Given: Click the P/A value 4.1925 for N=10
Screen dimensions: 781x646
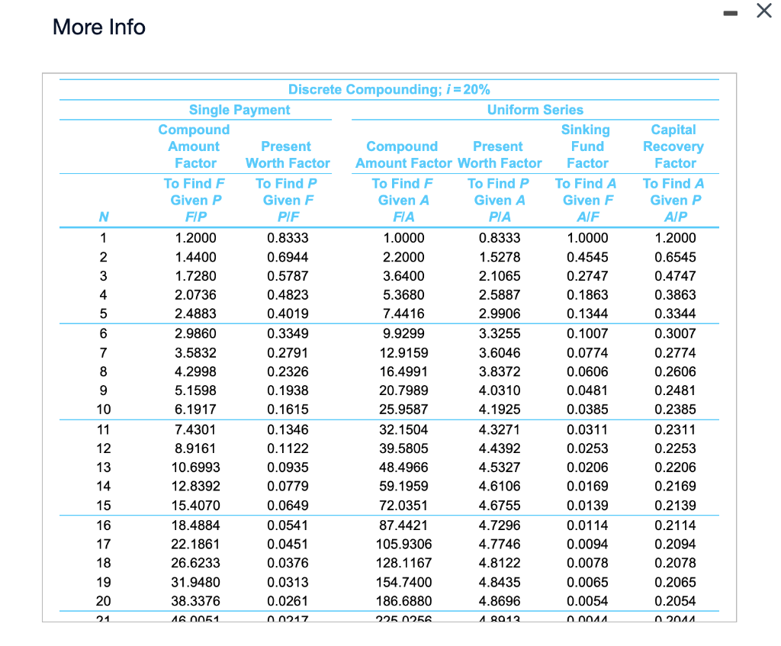Looking at the screenshot, I should 500,410.
